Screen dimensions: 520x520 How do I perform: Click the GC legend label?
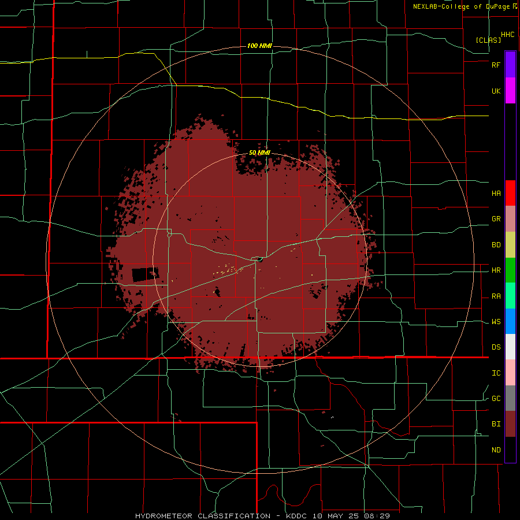click(496, 399)
